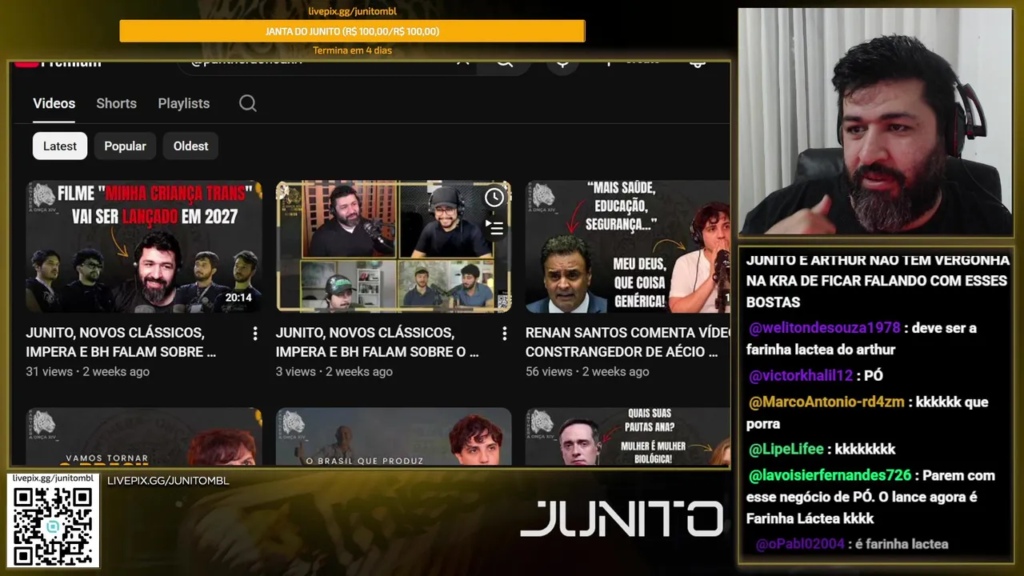This screenshot has height=576, width=1024.
Task: Switch to the Shorts tab
Action: [x=116, y=103]
